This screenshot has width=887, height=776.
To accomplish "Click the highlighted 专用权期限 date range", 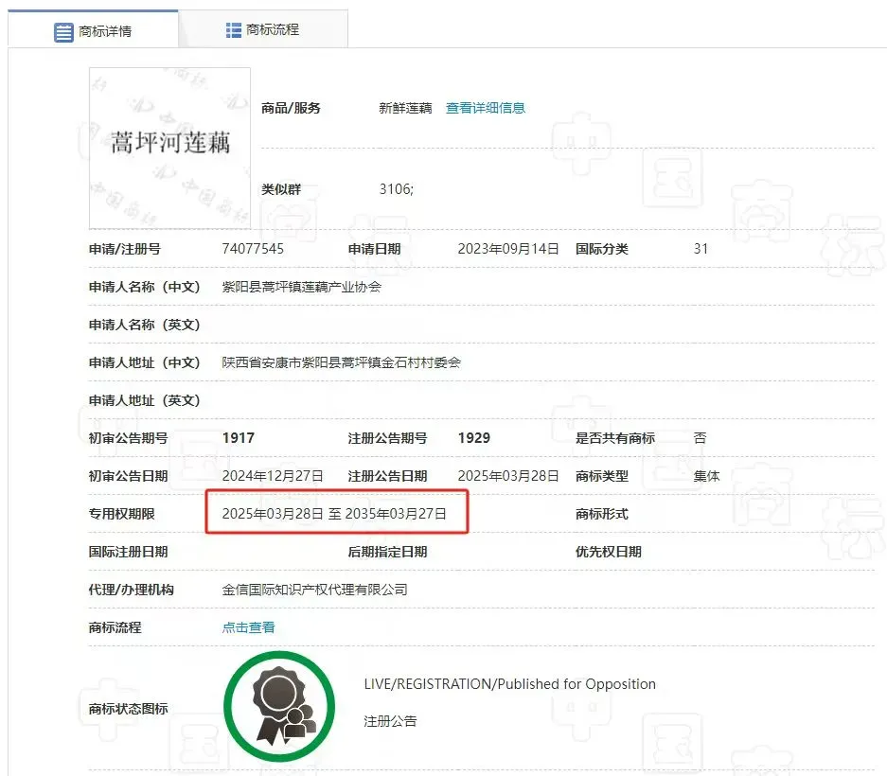I will click(x=334, y=514).
